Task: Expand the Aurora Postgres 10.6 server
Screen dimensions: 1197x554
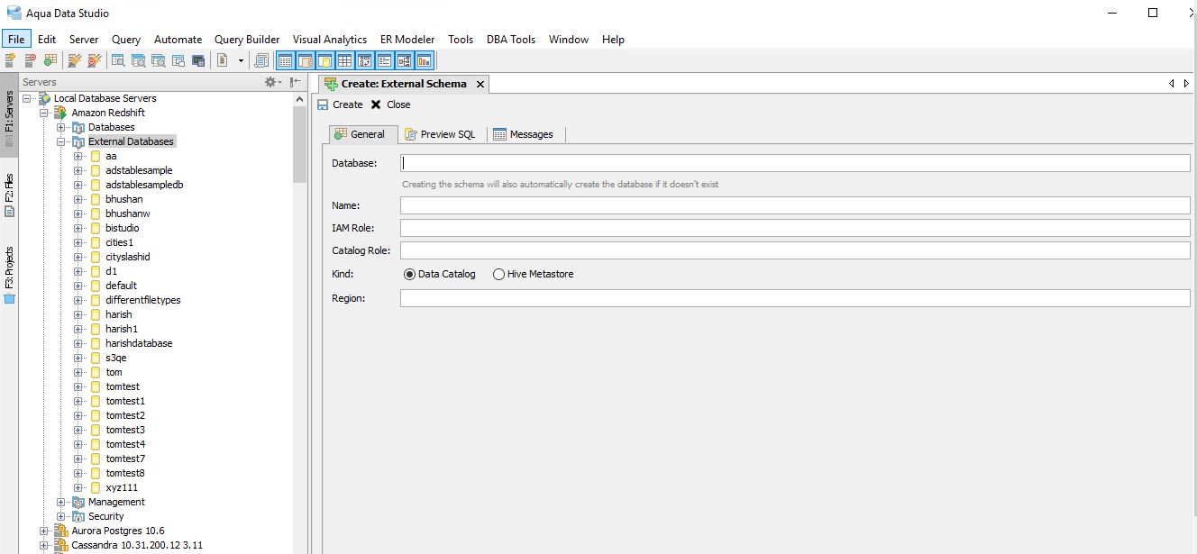Action: 43,531
